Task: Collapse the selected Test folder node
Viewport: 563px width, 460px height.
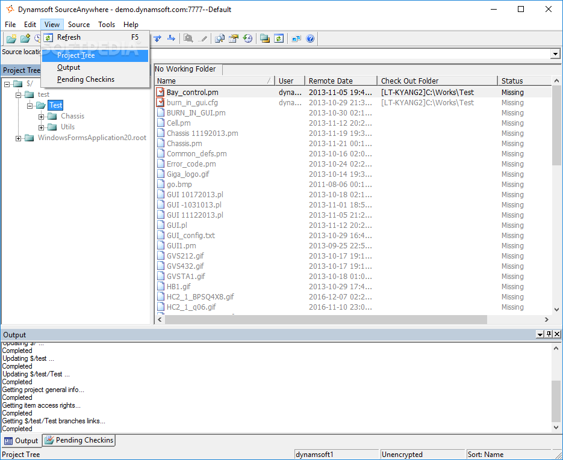Action: coord(30,106)
